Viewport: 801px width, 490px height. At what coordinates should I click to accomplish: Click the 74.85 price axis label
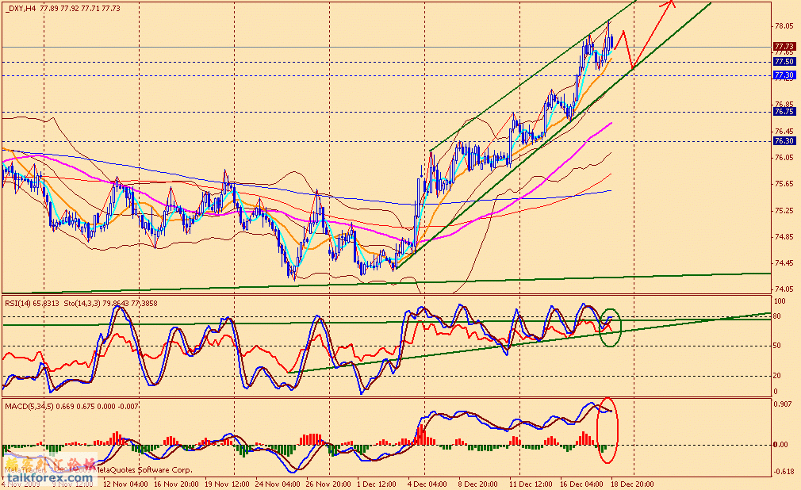click(784, 236)
